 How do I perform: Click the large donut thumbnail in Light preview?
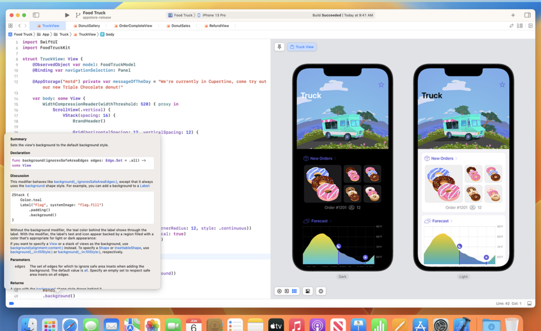[444, 184]
